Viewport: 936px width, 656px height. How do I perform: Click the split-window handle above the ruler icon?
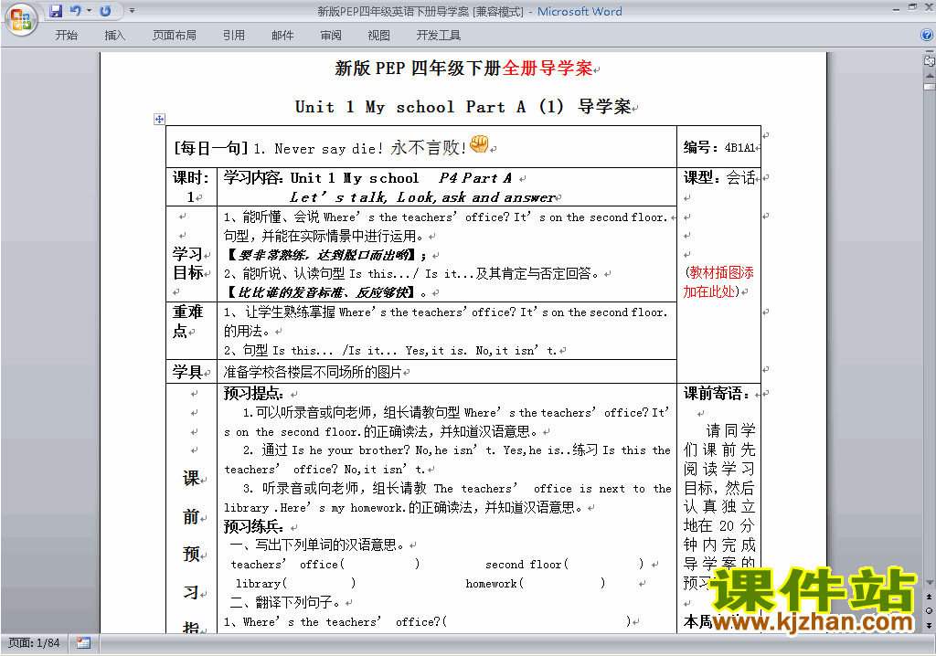pyautogui.click(x=930, y=51)
